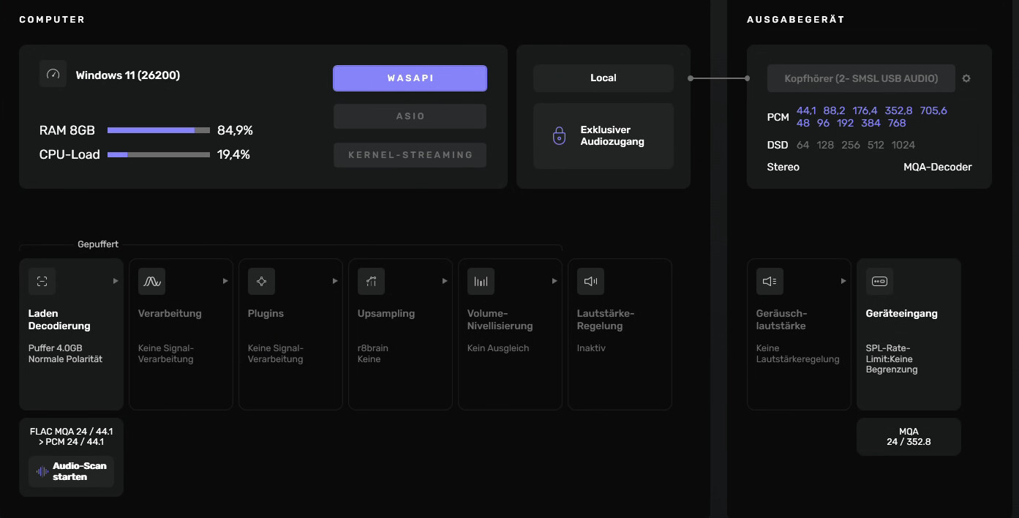Click PCM rate 192
The height and width of the screenshot is (518, 1019).
pos(845,123)
